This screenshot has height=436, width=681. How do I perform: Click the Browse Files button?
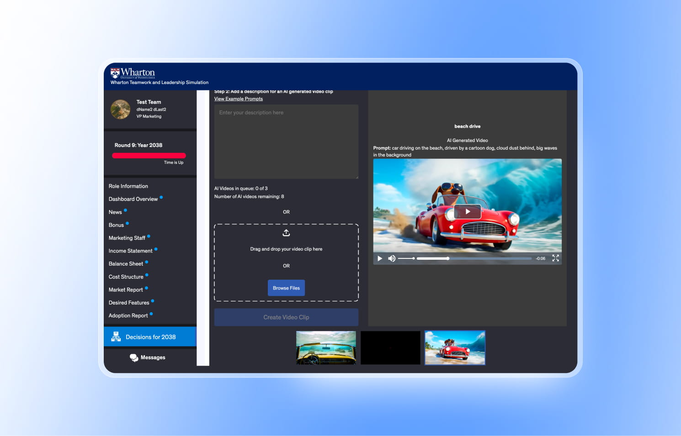tap(286, 288)
